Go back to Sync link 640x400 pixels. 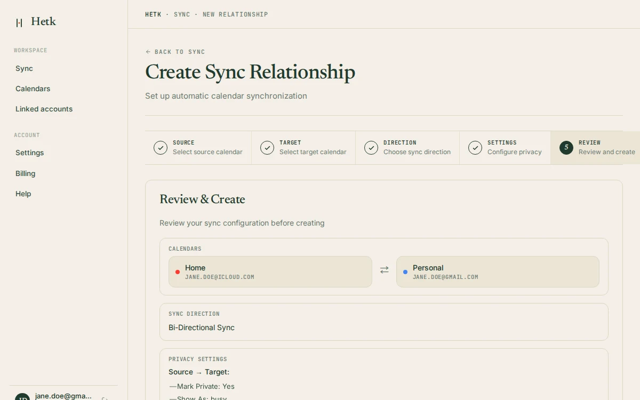[175, 52]
